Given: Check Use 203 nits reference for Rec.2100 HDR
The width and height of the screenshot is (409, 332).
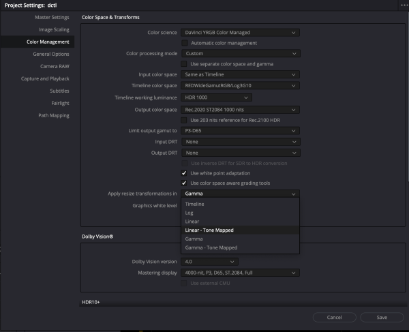Looking at the screenshot, I should (x=185, y=120).
